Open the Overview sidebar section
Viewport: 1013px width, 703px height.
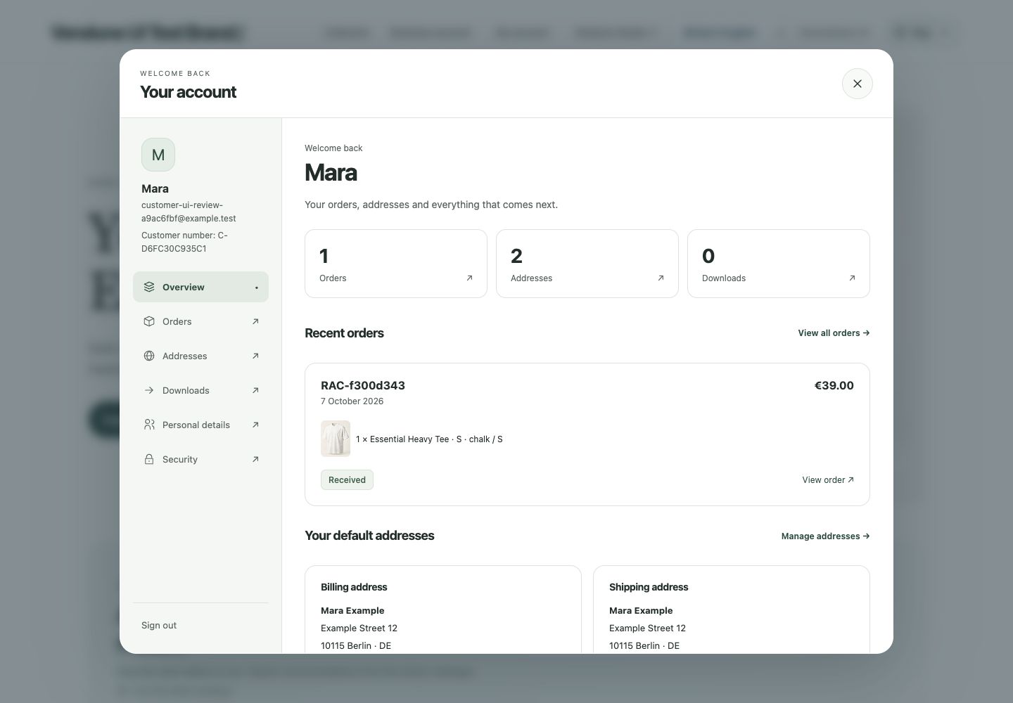click(200, 287)
